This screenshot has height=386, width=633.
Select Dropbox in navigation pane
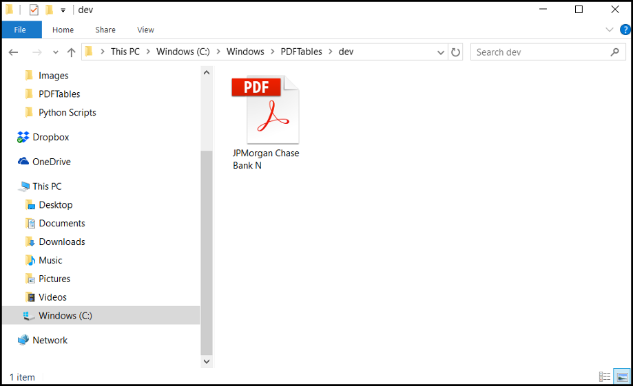(50, 137)
